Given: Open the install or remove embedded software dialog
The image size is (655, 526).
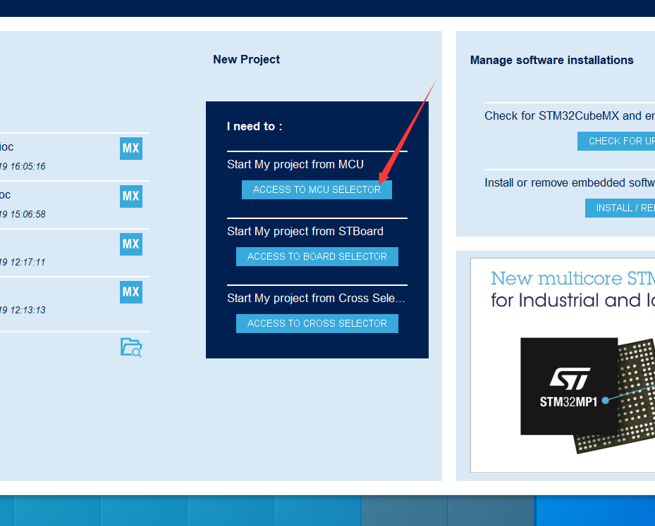Looking at the screenshot, I should [624, 208].
